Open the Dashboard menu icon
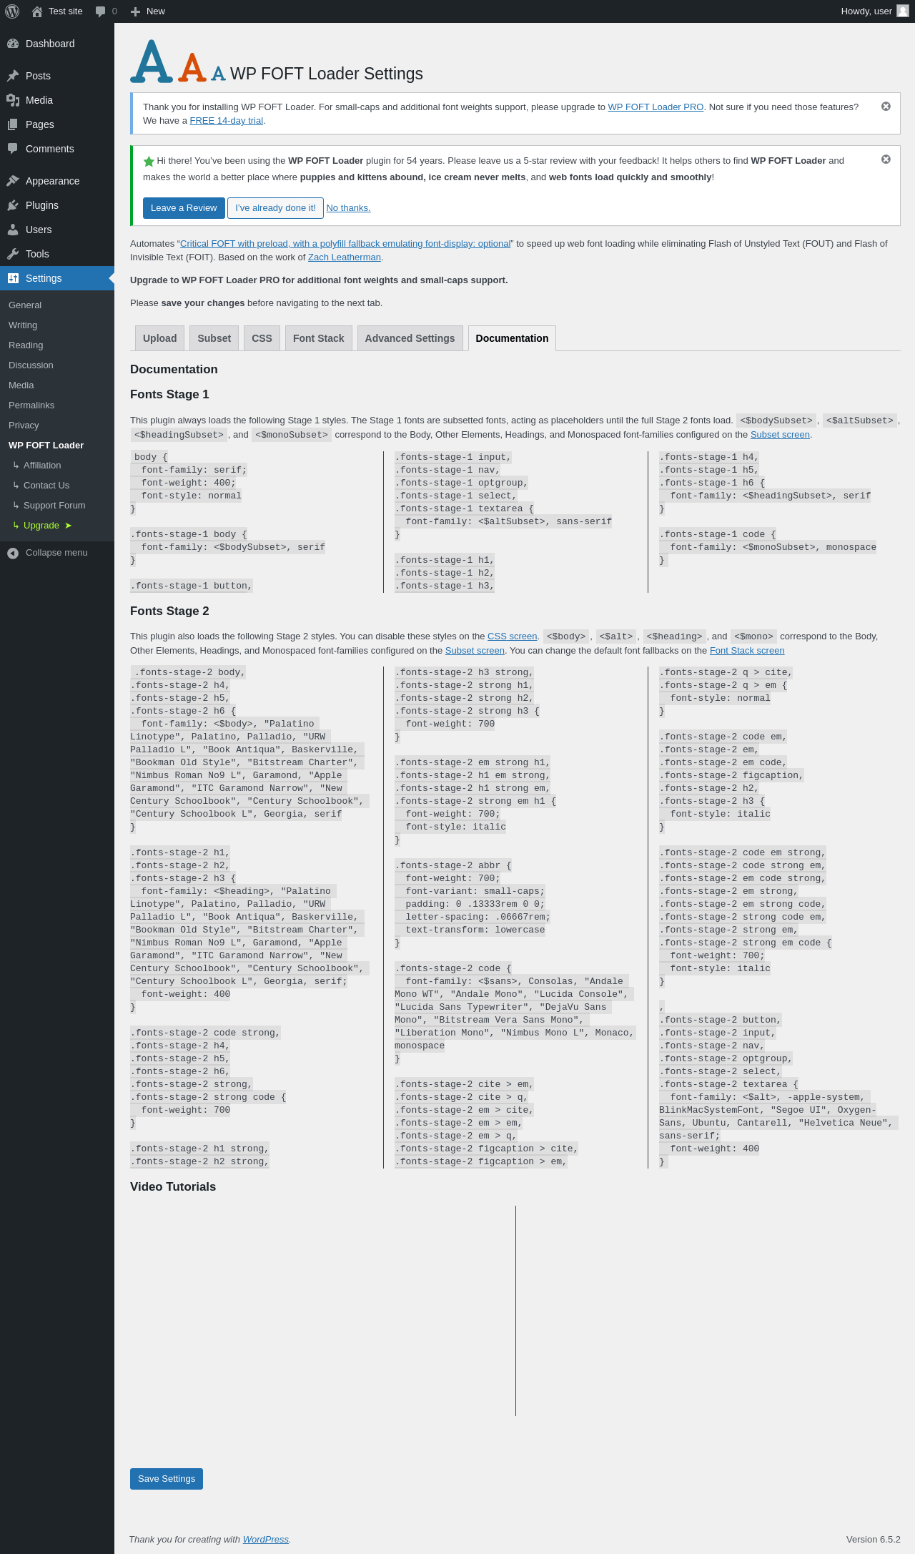Screen dimensions: 915x1554 click(13, 44)
